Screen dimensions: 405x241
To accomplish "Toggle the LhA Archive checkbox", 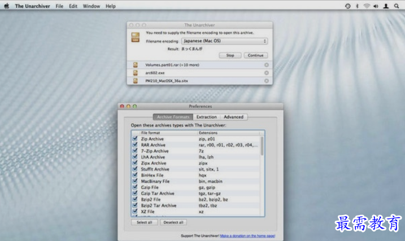I will pos(135,157).
